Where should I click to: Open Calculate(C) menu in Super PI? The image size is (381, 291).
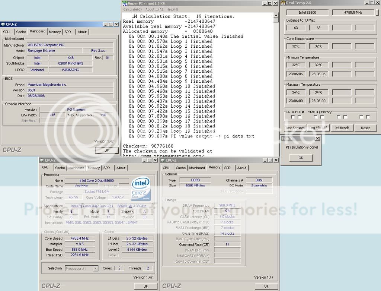[x=132, y=9]
